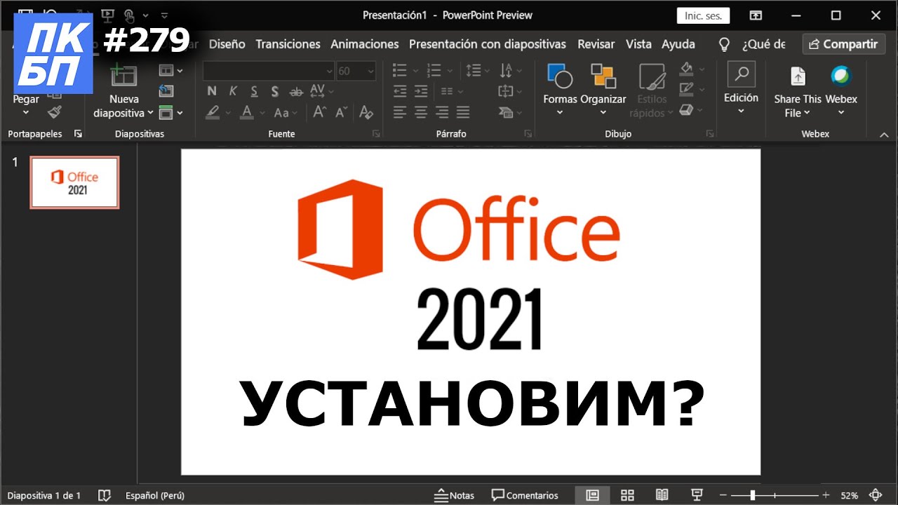Fit slide to current window icon
Viewport: 898px width, 505px height.
[876, 495]
